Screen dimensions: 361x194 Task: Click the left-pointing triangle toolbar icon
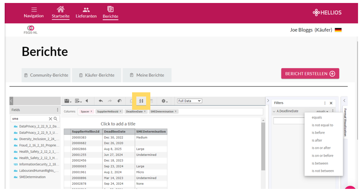tap(87, 101)
